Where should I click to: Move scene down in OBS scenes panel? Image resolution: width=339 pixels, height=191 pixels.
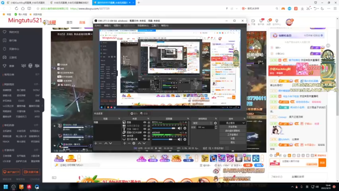(111, 143)
